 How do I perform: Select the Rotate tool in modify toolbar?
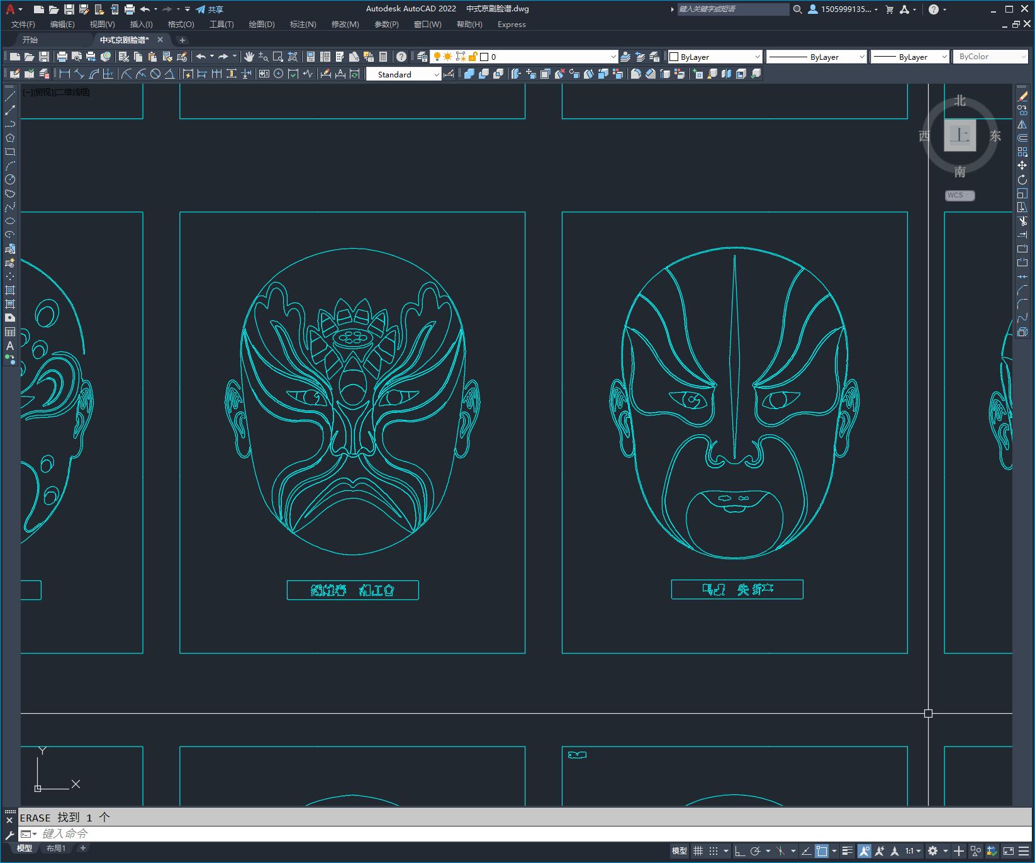click(x=1022, y=179)
